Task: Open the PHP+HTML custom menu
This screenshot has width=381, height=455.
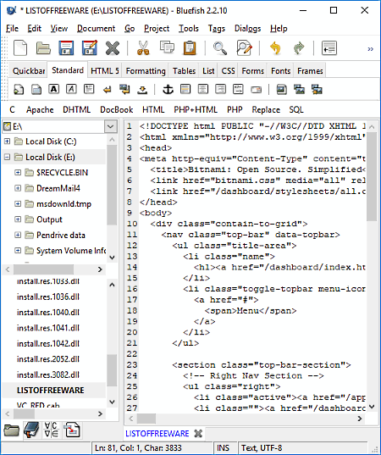Action: (196, 109)
